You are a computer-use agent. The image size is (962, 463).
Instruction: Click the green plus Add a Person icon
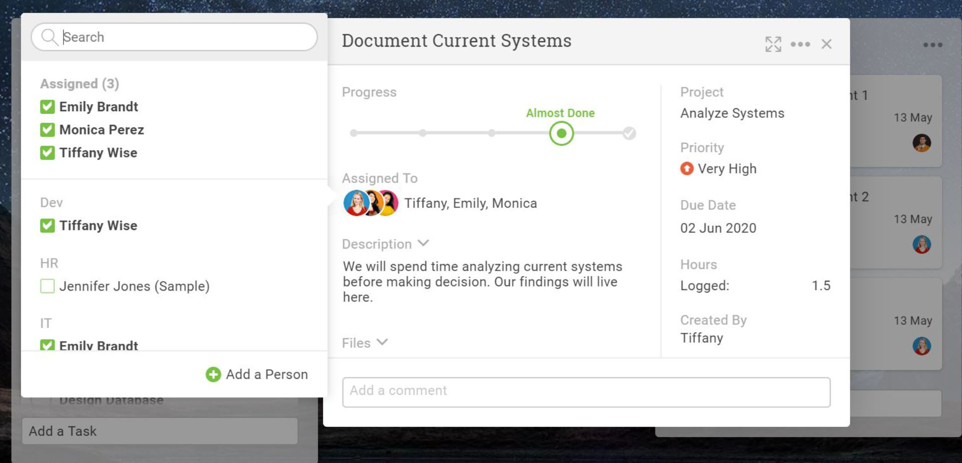(x=213, y=374)
